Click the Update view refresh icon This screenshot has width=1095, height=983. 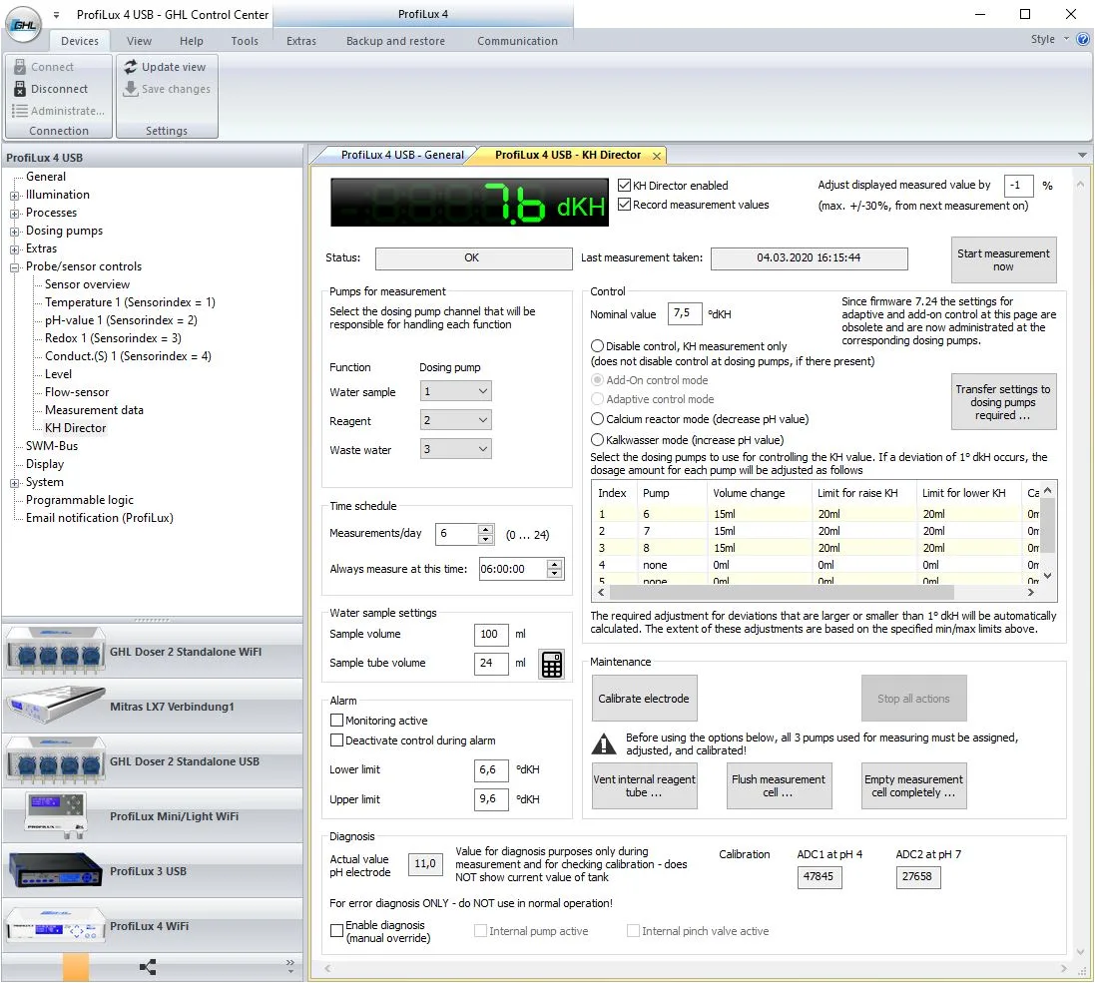point(131,67)
